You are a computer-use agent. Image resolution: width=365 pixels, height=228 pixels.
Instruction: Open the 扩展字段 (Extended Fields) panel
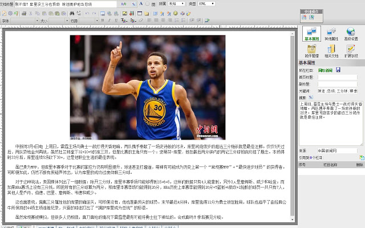tap(351, 52)
